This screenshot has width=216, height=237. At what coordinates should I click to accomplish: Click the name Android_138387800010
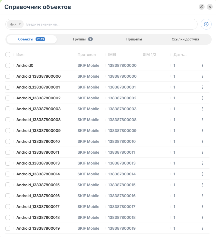click(x=38, y=141)
